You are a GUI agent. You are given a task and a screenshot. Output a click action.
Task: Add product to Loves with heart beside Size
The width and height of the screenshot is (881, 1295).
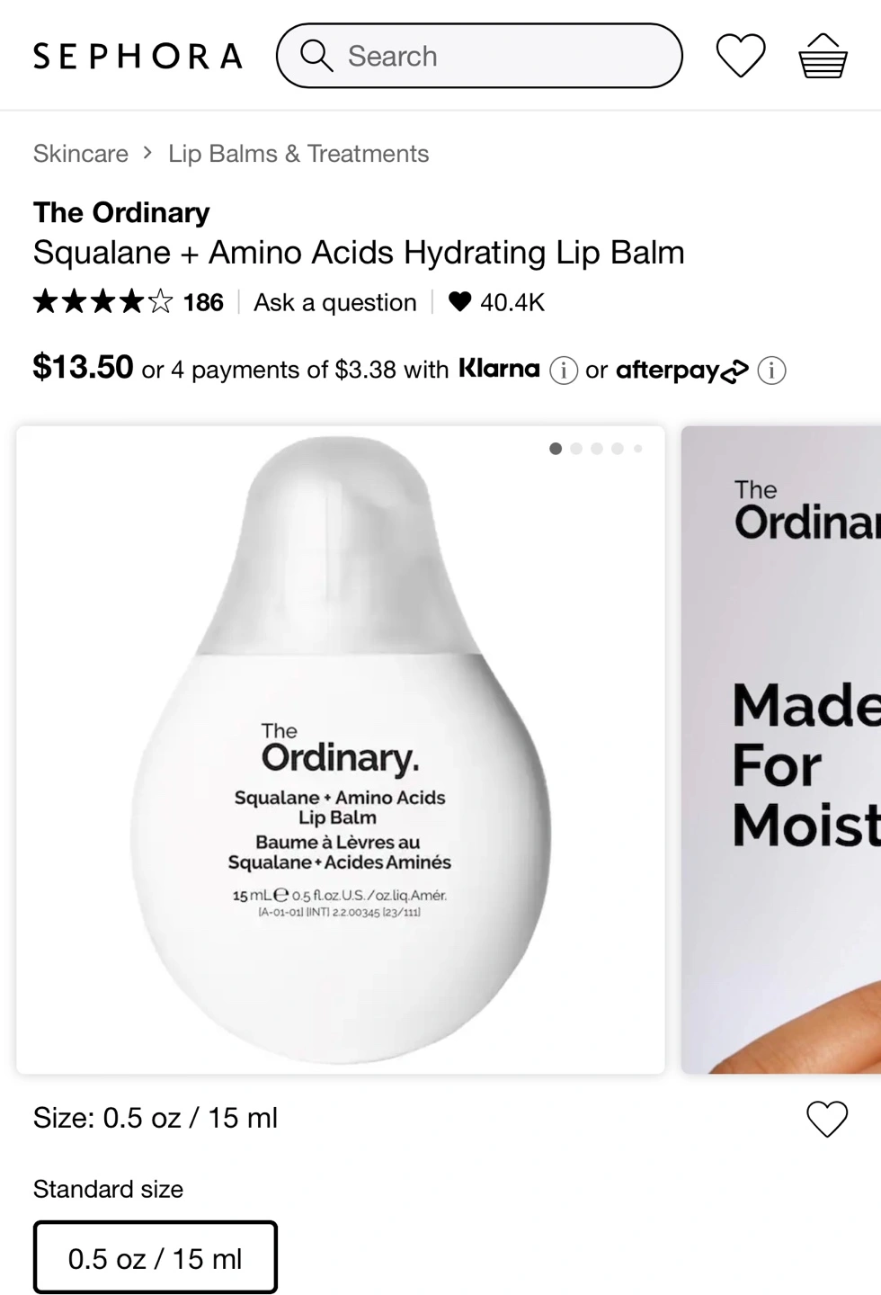(x=827, y=1119)
